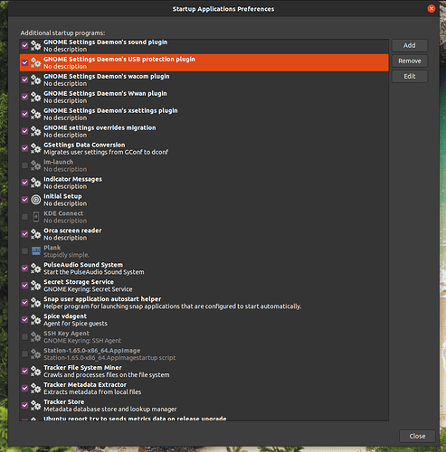Uncheck Tracker File System Miner
This screenshot has width=446, height=452.
(24, 372)
